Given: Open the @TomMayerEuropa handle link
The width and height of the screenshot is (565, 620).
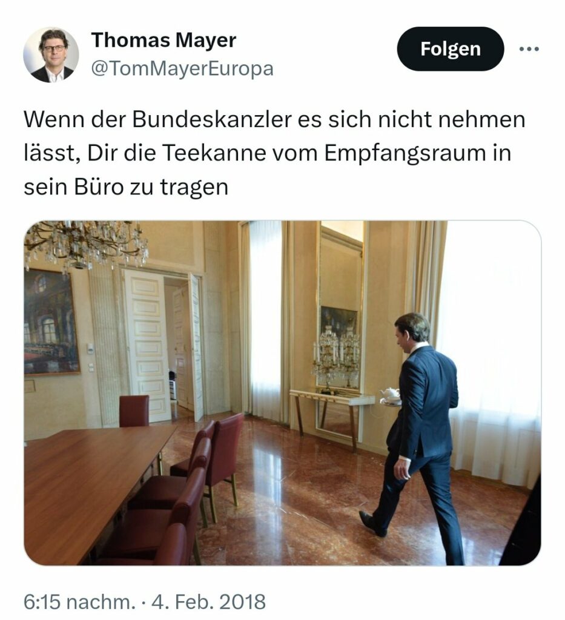Looking at the screenshot, I should pyautogui.click(x=182, y=68).
